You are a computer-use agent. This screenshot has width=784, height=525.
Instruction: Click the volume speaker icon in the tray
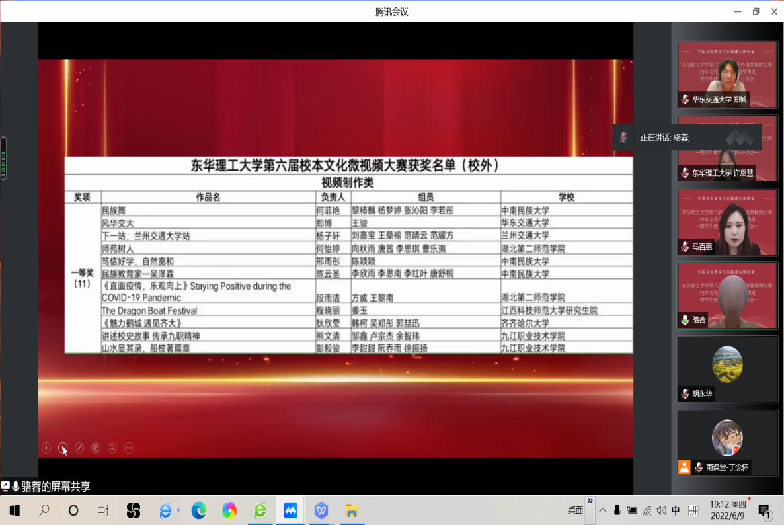[x=662, y=510]
